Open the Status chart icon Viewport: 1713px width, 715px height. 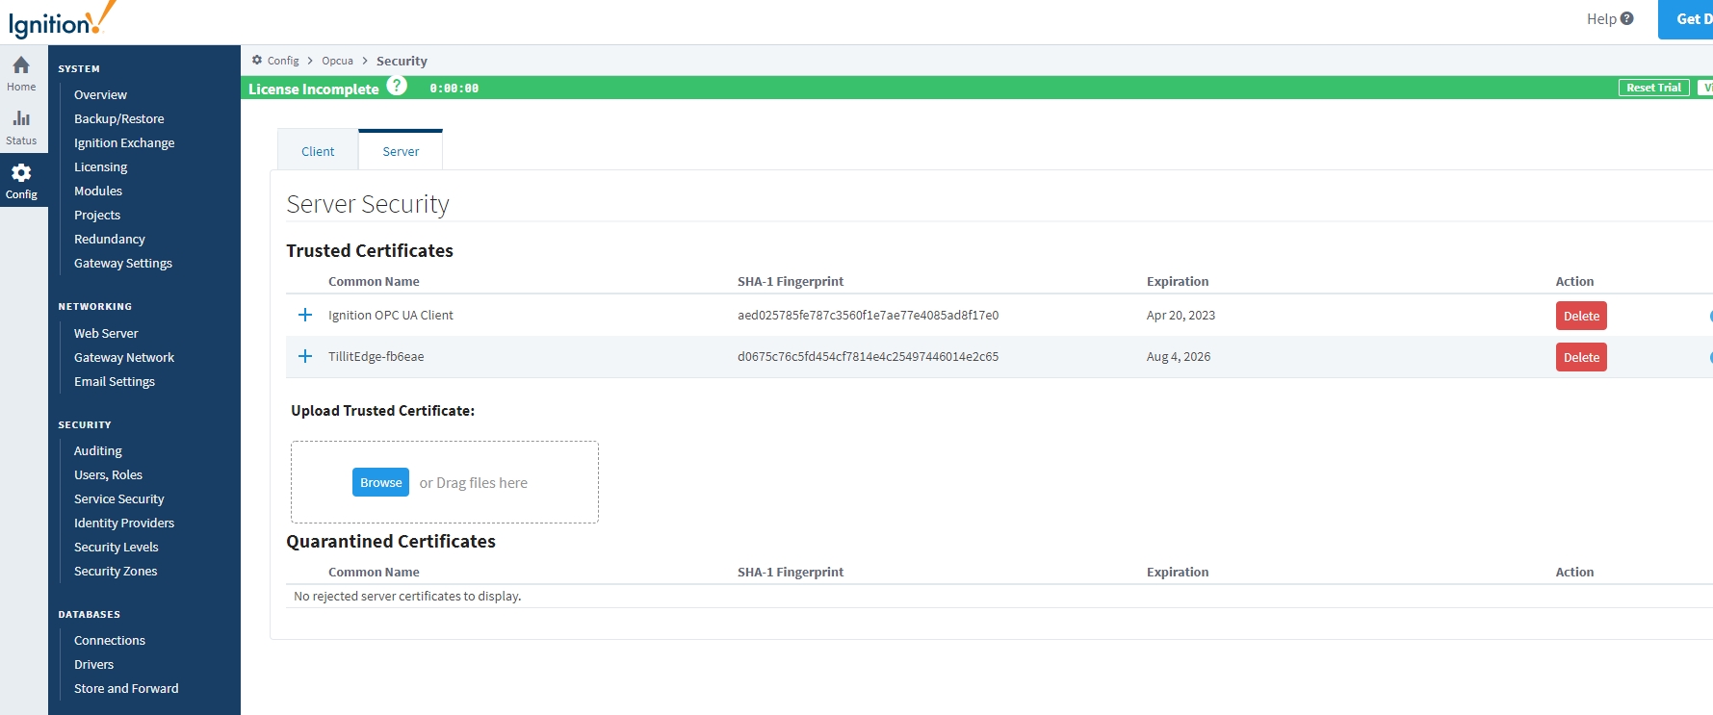coord(21,119)
